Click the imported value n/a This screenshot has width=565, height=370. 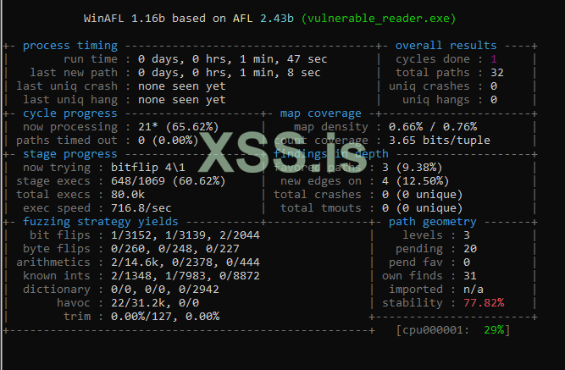point(474,290)
